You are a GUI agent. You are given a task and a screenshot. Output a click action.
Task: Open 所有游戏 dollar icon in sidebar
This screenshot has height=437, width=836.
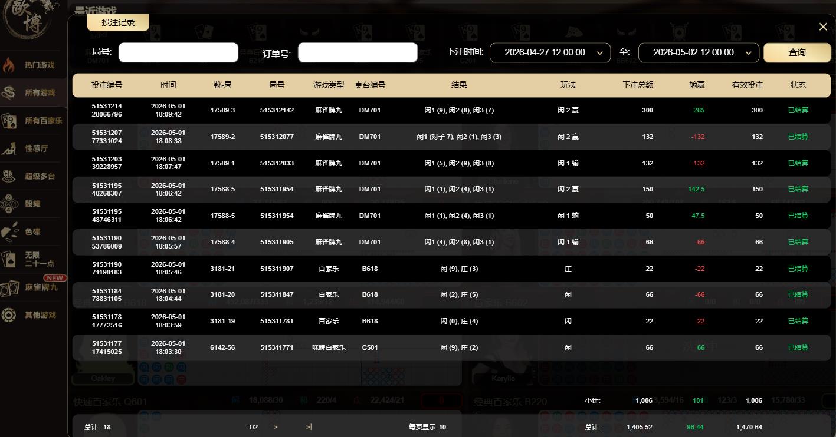(9, 93)
